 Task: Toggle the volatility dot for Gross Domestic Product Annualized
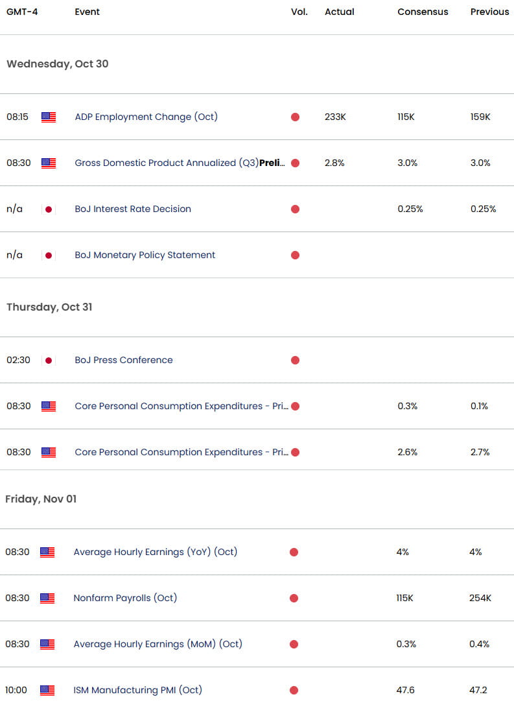tap(295, 163)
